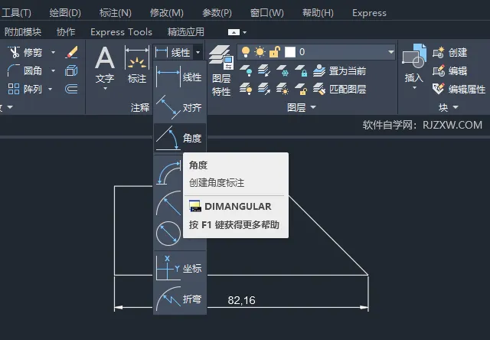Expand the ribbon display options arrow

point(245,32)
